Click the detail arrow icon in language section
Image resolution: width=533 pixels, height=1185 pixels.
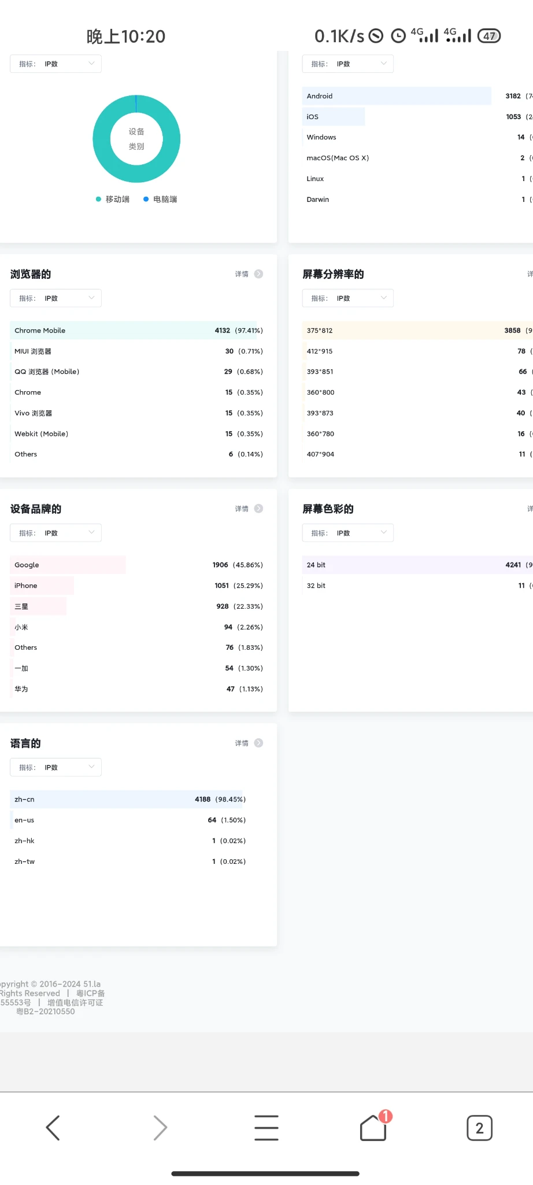coord(258,743)
